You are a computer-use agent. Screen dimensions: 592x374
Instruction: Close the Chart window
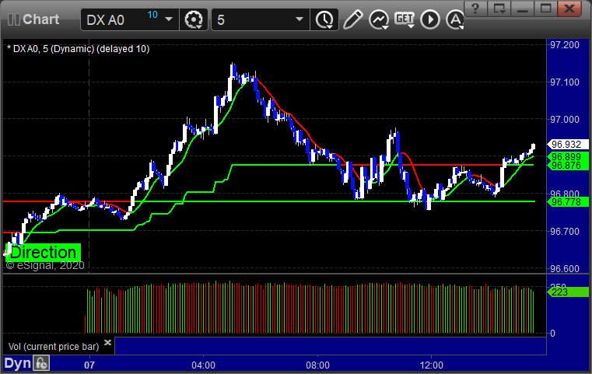pos(569,9)
